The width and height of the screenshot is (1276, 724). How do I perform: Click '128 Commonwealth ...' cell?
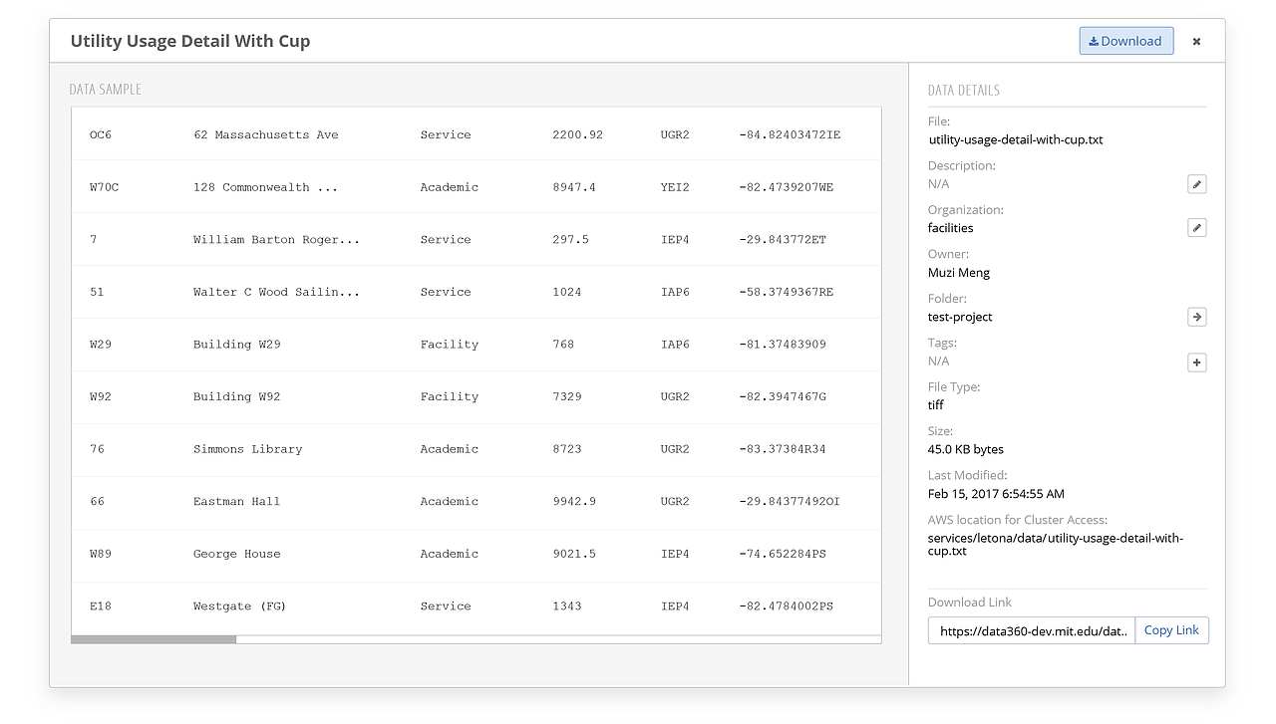[265, 187]
